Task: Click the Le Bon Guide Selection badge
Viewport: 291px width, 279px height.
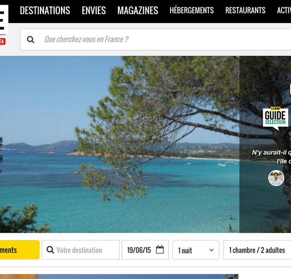Action: point(276,118)
